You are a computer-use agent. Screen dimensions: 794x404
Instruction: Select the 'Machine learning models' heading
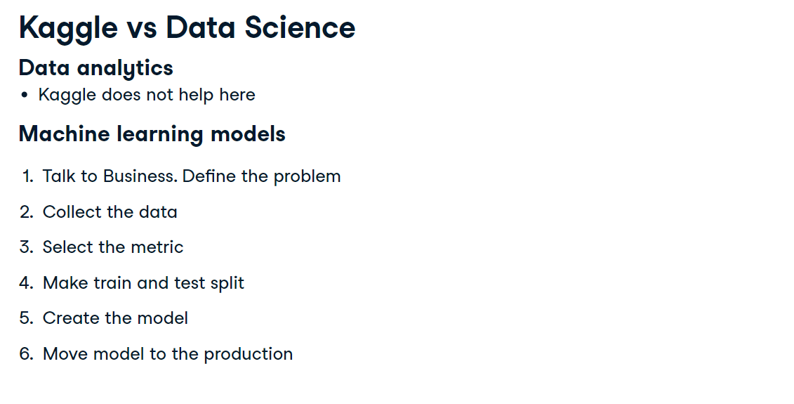[x=152, y=135]
